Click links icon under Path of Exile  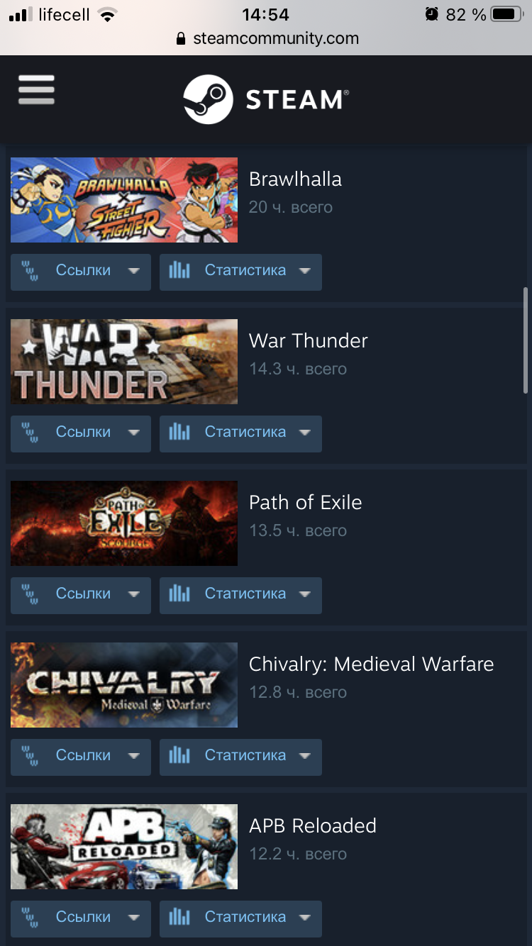pos(29,595)
